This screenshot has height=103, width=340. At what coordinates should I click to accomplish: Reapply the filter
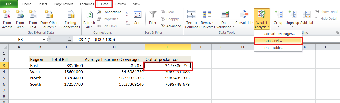(x=170, y=19)
